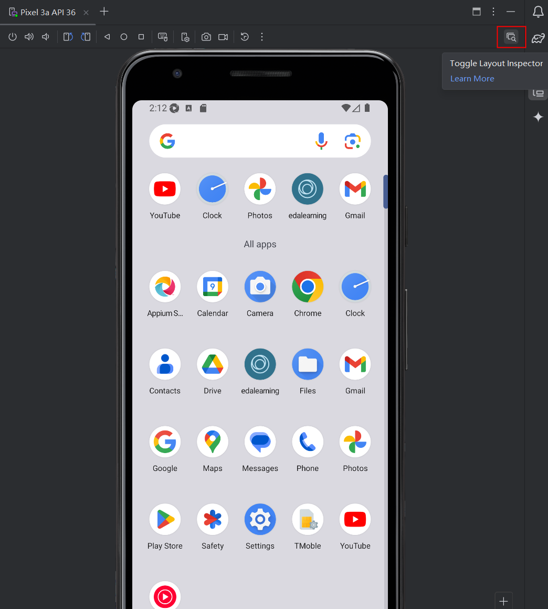The image size is (548, 609).
Task: Start screen recording with video icon
Action: 223,37
